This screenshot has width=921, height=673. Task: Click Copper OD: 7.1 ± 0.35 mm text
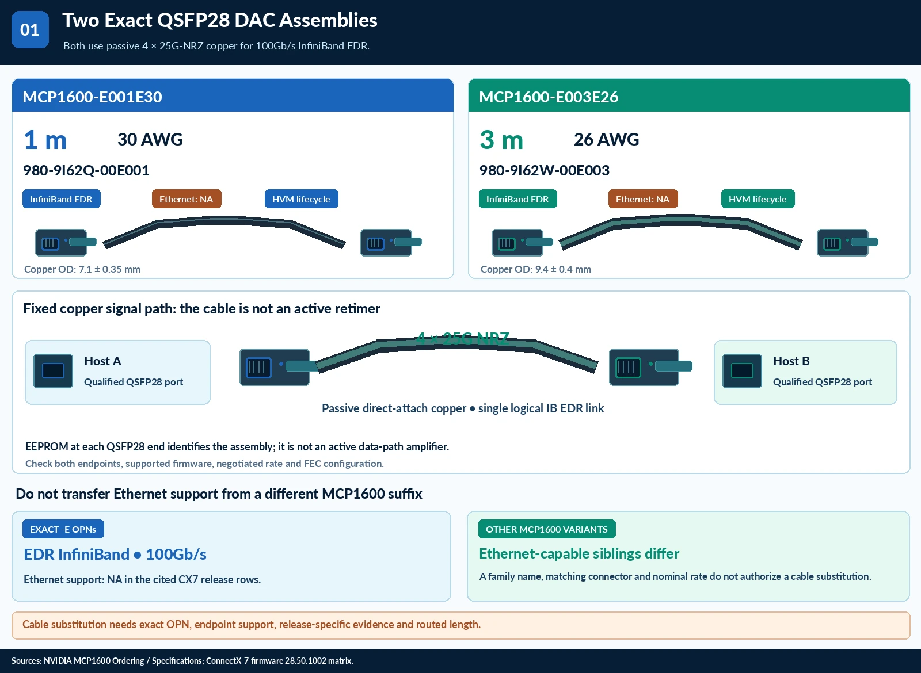click(82, 269)
